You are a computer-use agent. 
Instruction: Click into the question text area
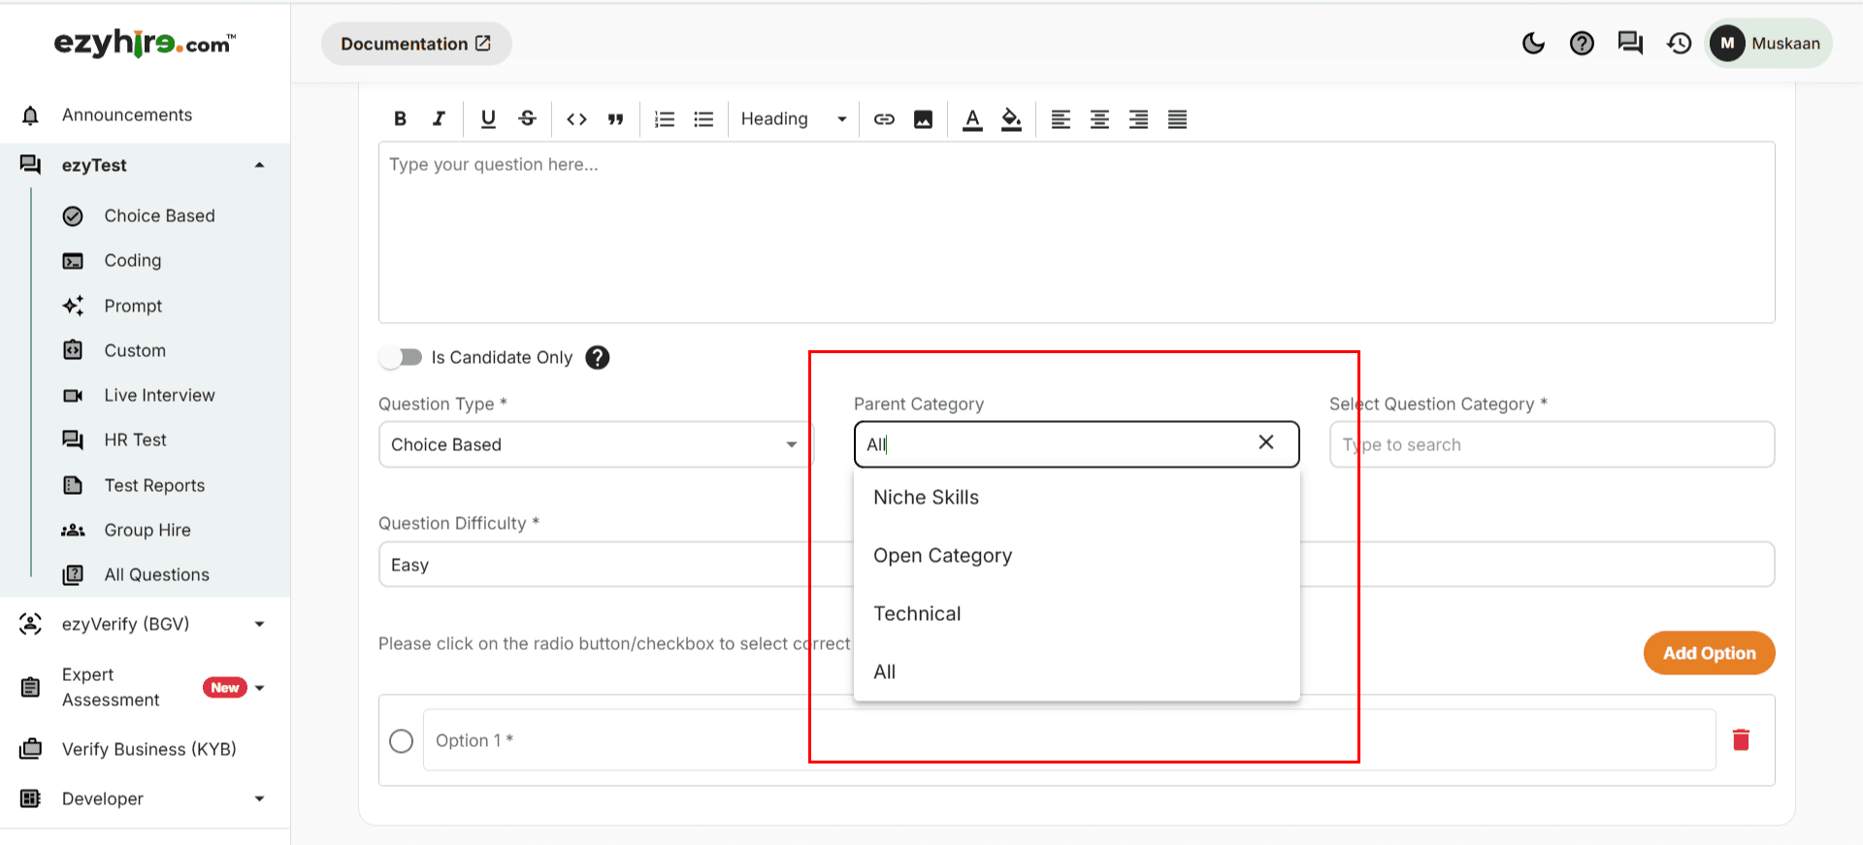[1076, 233]
